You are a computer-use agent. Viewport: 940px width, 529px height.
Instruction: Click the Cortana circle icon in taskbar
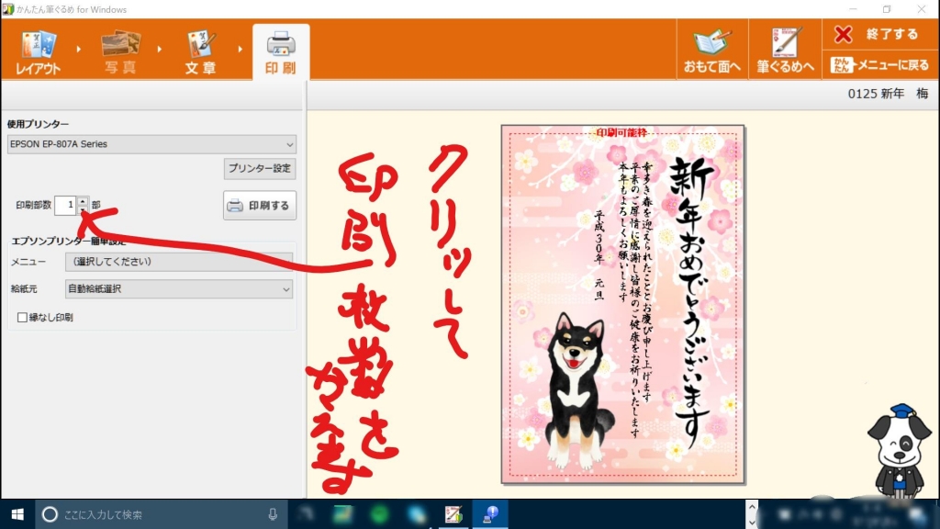click(50, 514)
